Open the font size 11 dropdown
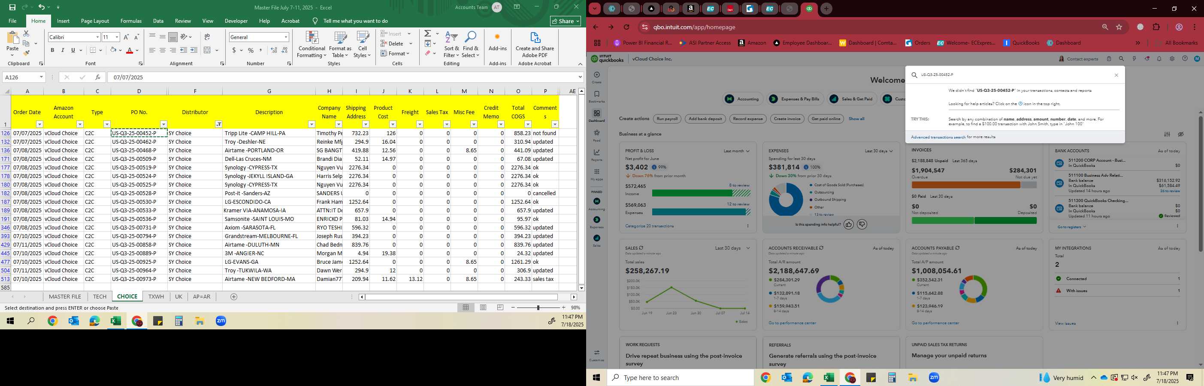This screenshot has width=1204, height=386. tap(117, 37)
